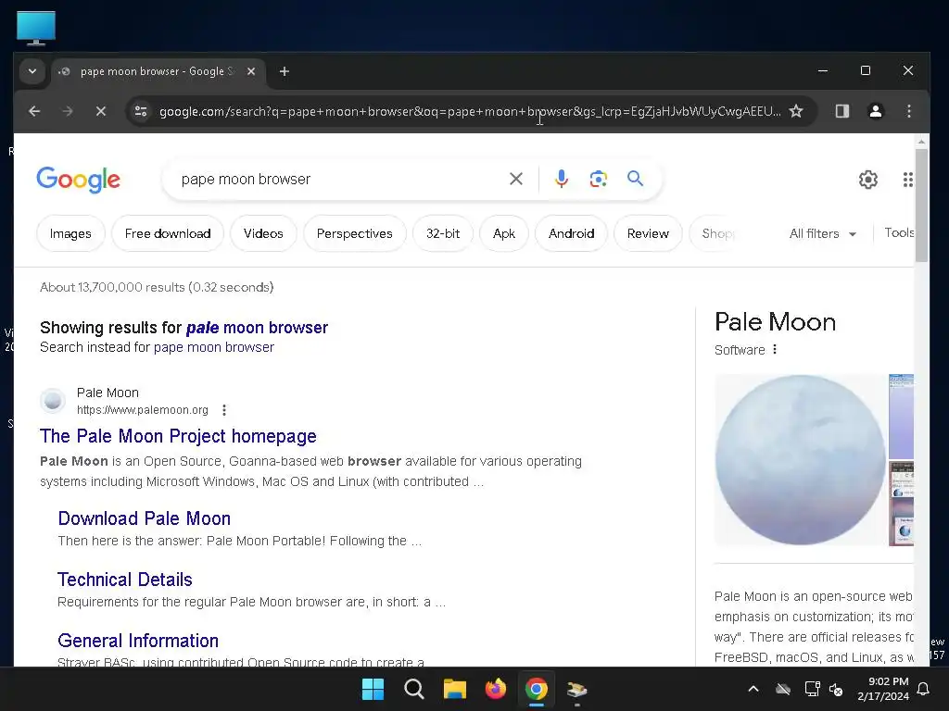Click pale moon browser corrected query link
Image resolution: width=949 pixels, height=711 pixels.
click(257, 328)
